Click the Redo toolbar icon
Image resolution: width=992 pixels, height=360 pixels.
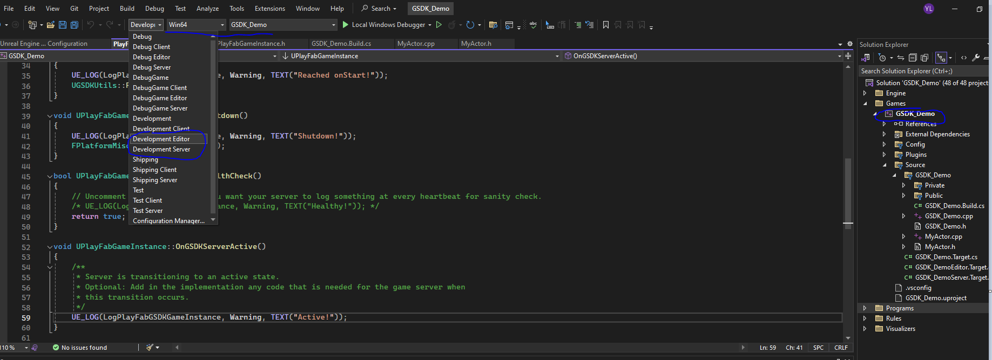(x=110, y=25)
